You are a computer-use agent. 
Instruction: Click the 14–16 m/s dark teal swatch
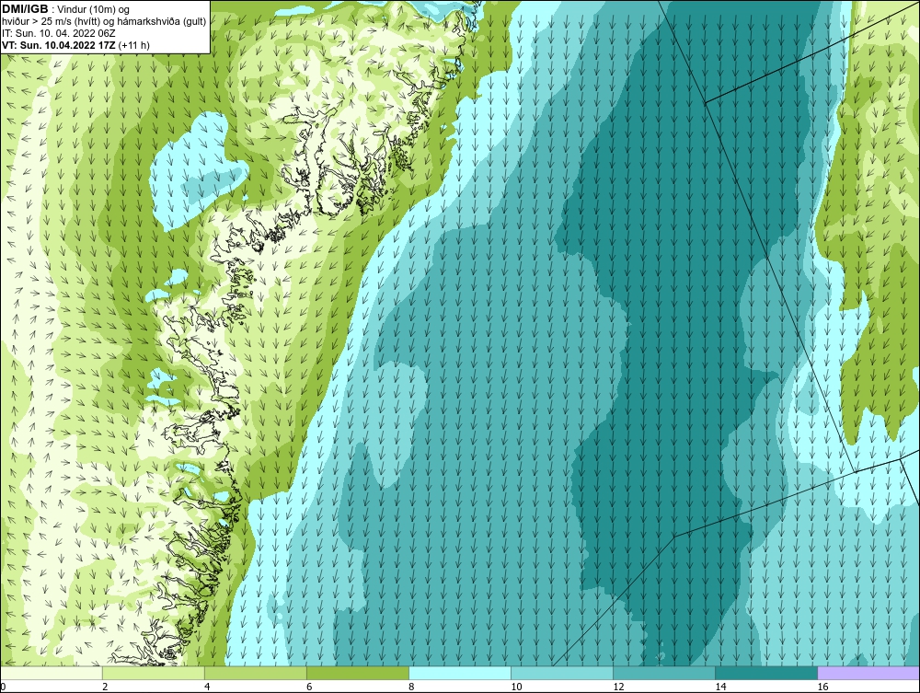(765, 673)
